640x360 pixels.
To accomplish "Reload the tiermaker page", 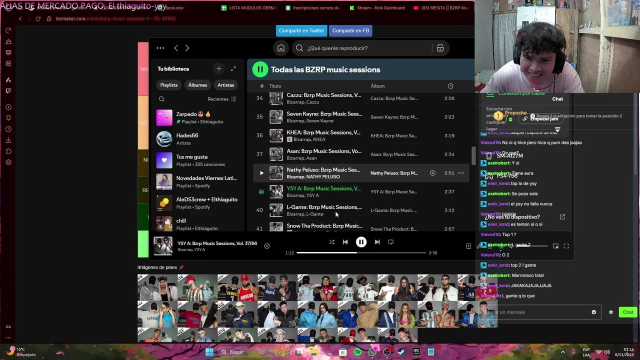I will (x=38, y=18).
